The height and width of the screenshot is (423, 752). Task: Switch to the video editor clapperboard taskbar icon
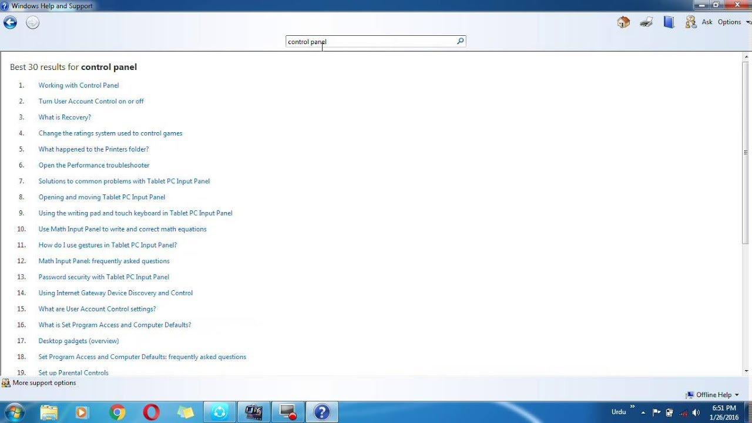[x=254, y=412]
